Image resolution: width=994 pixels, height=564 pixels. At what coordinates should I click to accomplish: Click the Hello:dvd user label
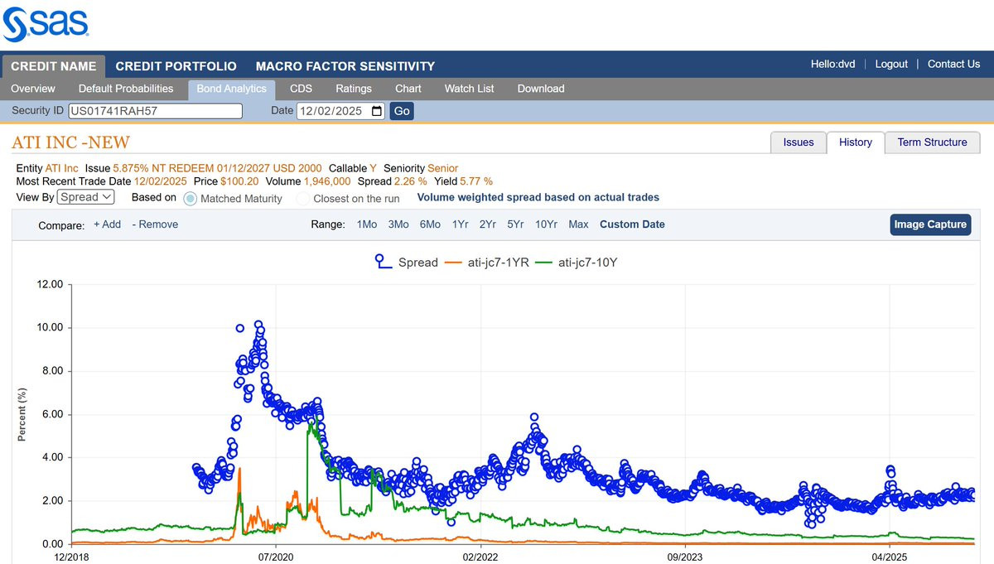click(x=833, y=64)
